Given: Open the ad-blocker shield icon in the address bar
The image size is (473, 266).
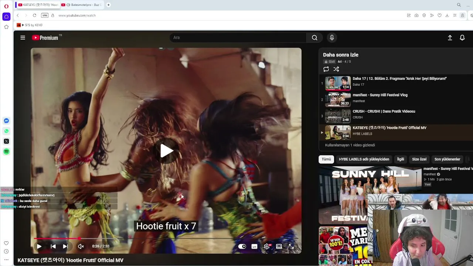Looking at the screenshot, I should click(424, 16).
